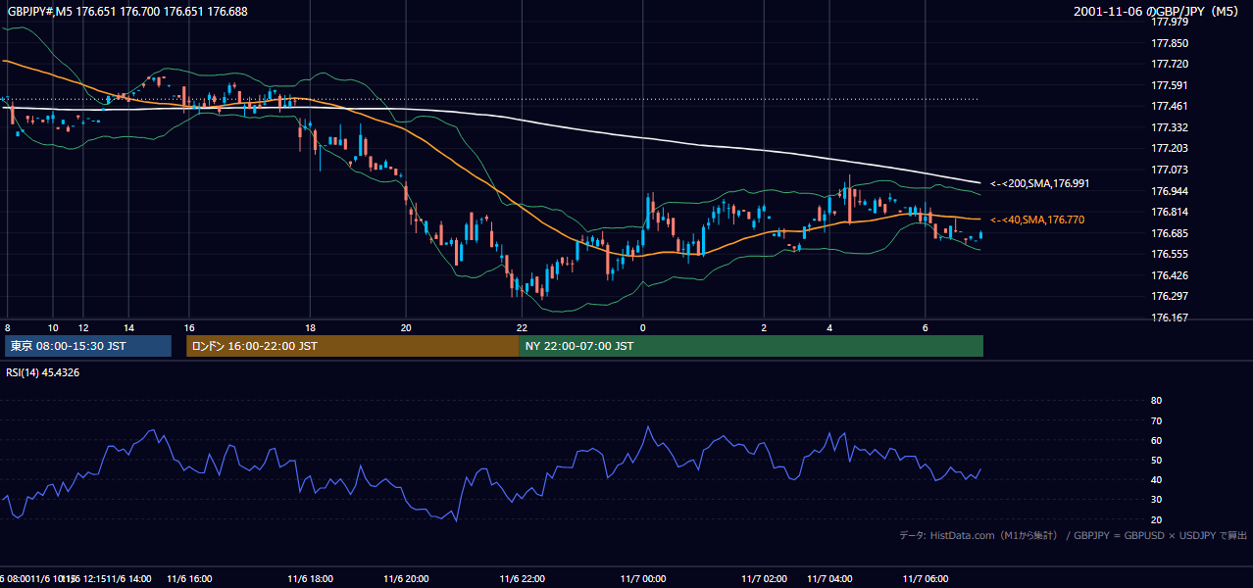The height and width of the screenshot is (588, 1253).
Task: Click the RSI axis 80 level label
Action: (x=1156, y=401)
